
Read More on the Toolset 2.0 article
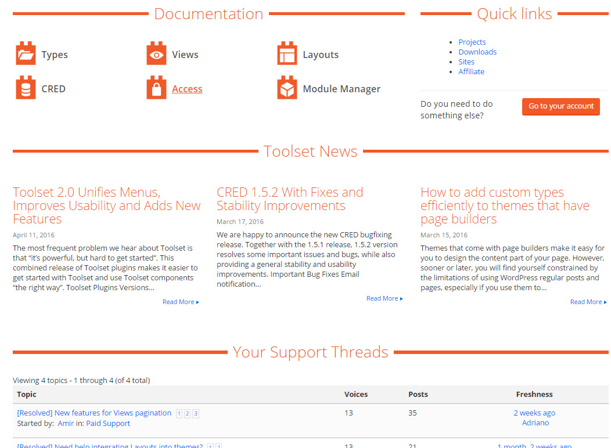(181, 302)
